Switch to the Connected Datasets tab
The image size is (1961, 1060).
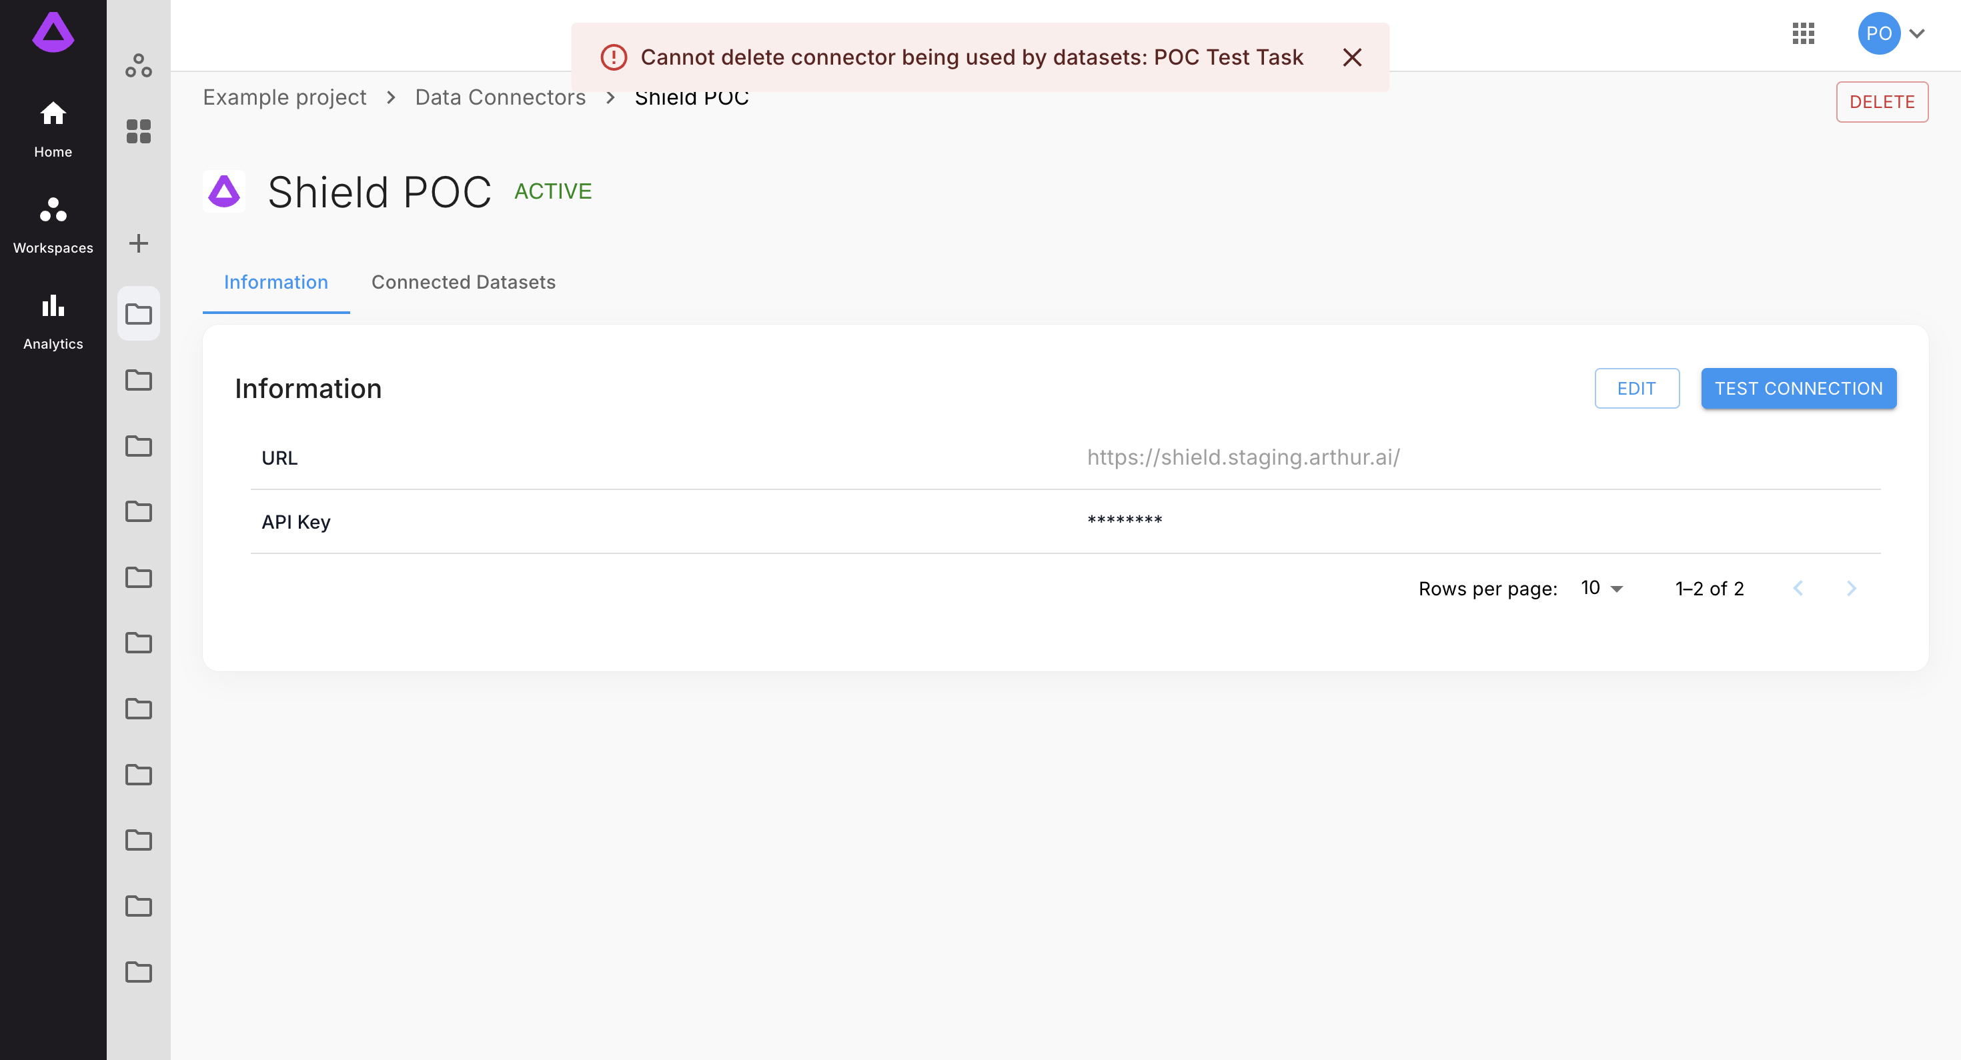click(x=463, y=282)
